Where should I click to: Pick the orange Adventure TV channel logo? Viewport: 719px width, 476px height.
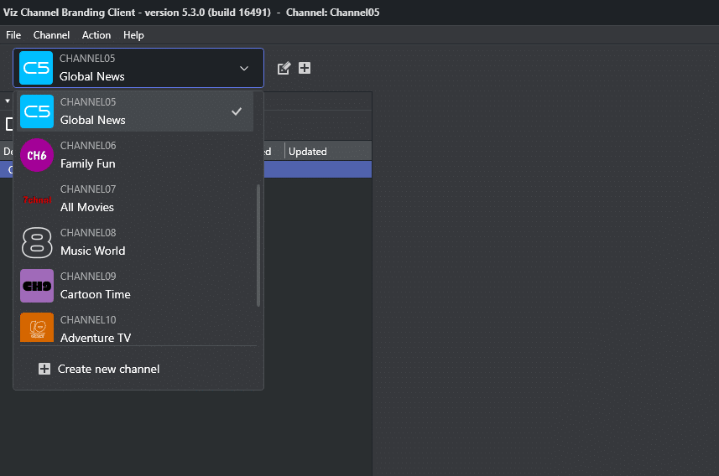click(37, 328)
